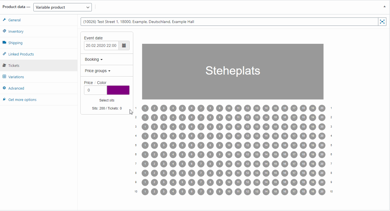
Task: Select seat 14 in row 5
Action: (266, 145)
